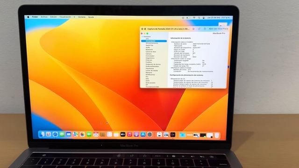Click the battery status icon in menu bar
Viewport: 299px width, 168px height.
pyautogui.click(x=188, y=18)
